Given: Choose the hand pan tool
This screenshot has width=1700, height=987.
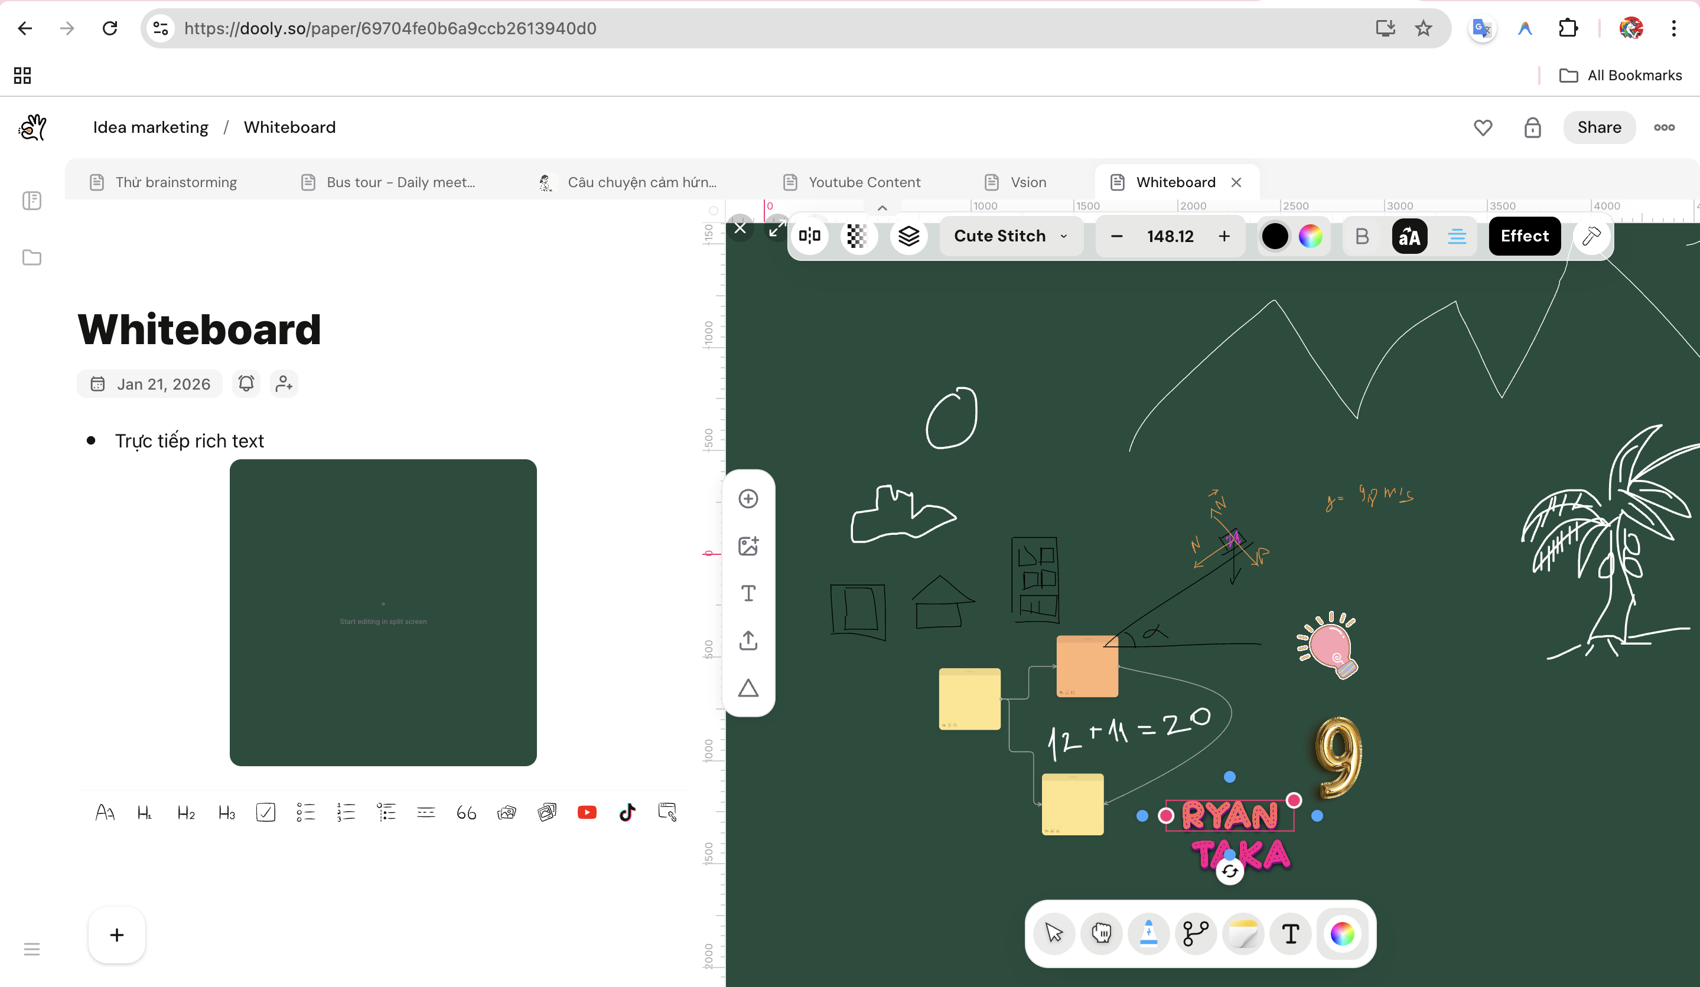Looking at the screenshot, I should click(1101, 934).
